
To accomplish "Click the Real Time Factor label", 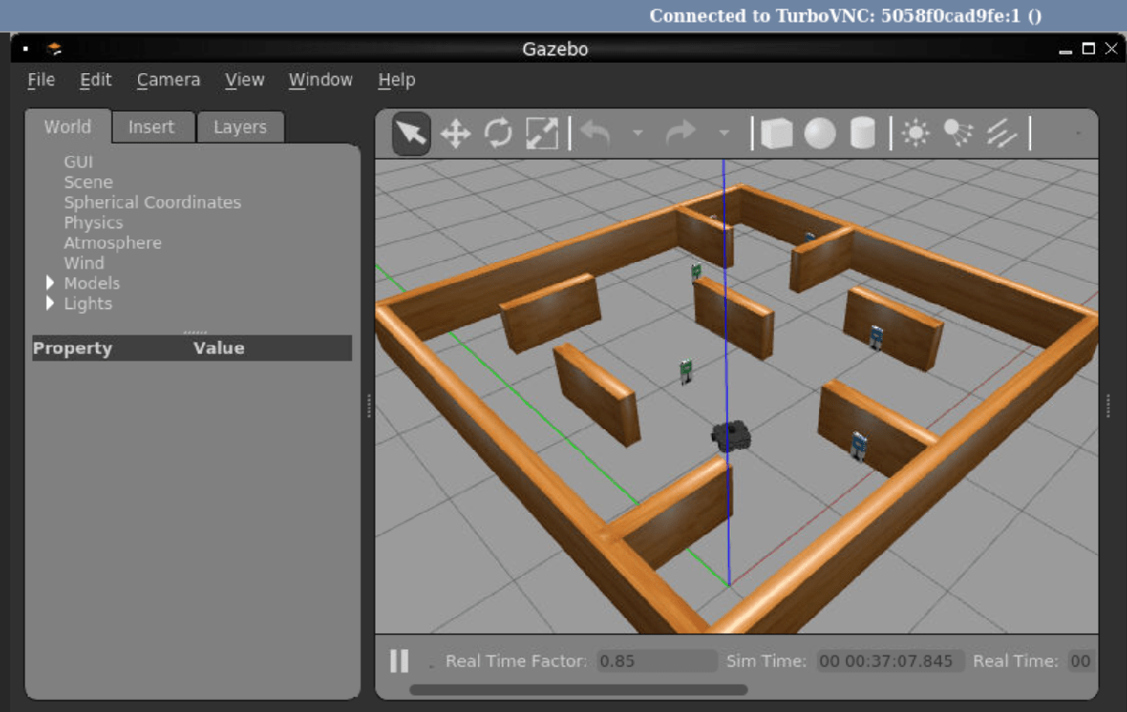I will [x=516, y=661].
